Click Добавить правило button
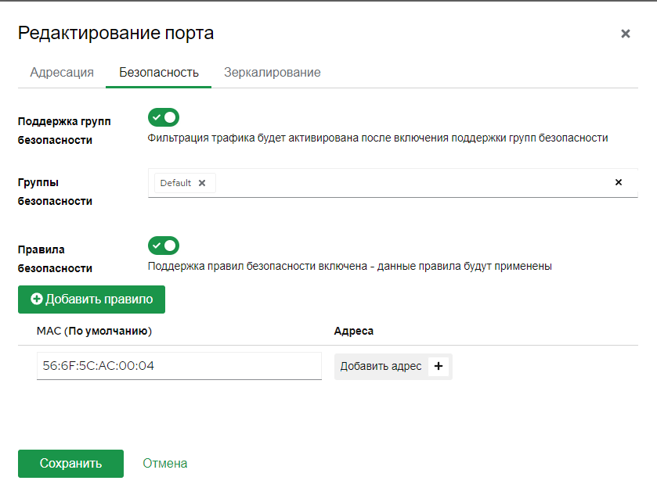657x495 pixels. [x=92, y=300]
